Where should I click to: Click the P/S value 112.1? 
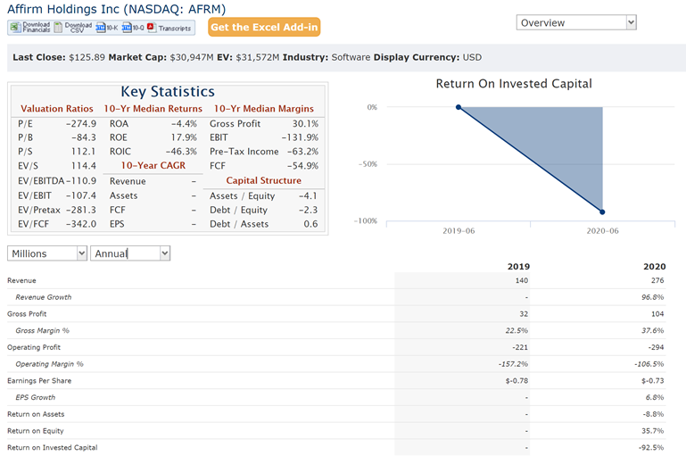pos(84,152)
